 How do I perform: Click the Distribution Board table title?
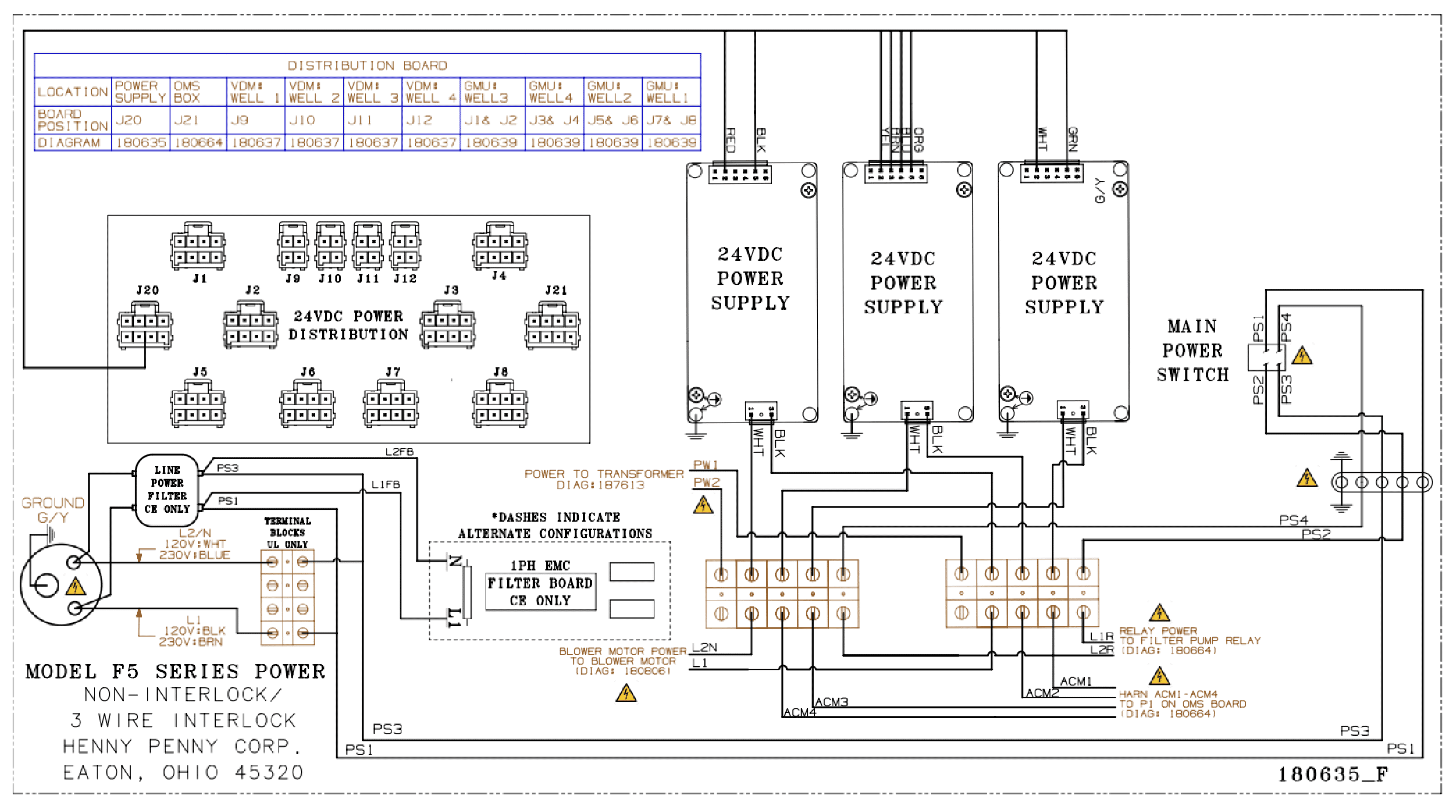click(367, 66)
